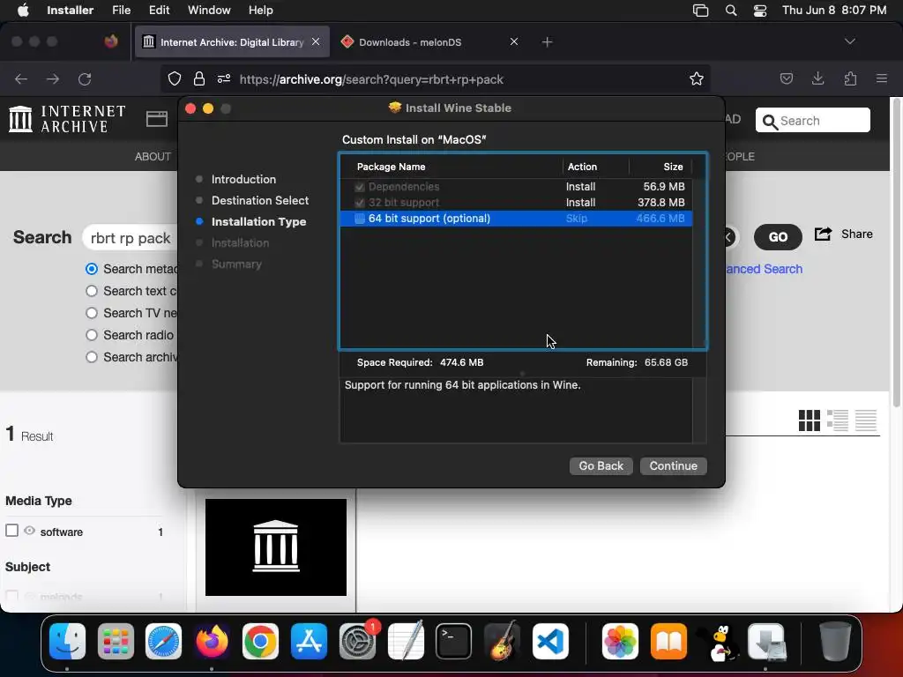Click the site padlock icon

(x=198, y=78)
